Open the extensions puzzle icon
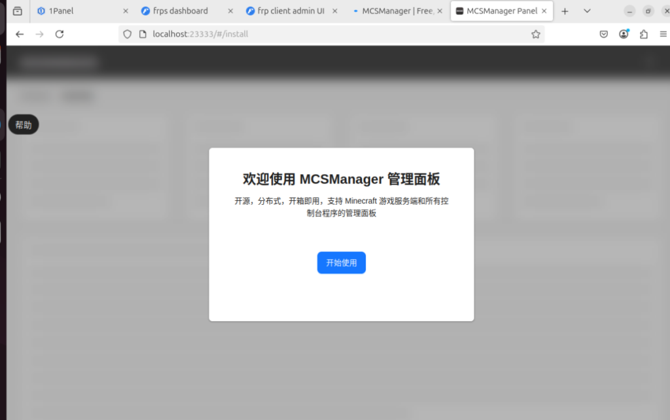The image size is (670, 420). pos(644,34)
